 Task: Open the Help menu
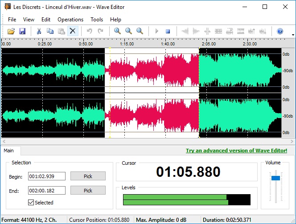pyautogui.click(x=115, y=20)
